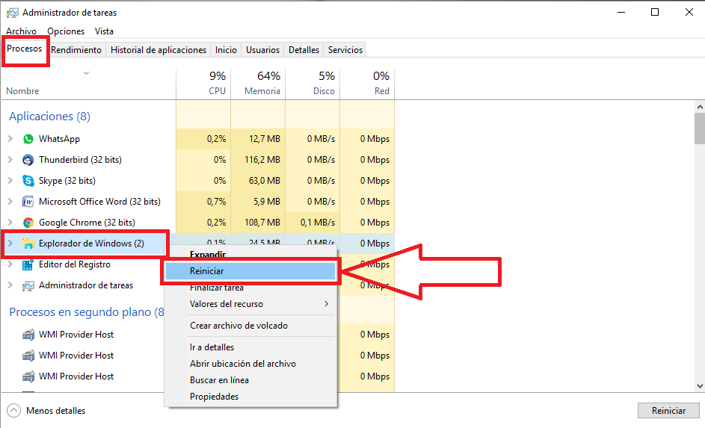The width and height of the screenshot is (705, 428).
Task: Select Skype's 63,0 MB memory cell
Action: pos(258,181)
